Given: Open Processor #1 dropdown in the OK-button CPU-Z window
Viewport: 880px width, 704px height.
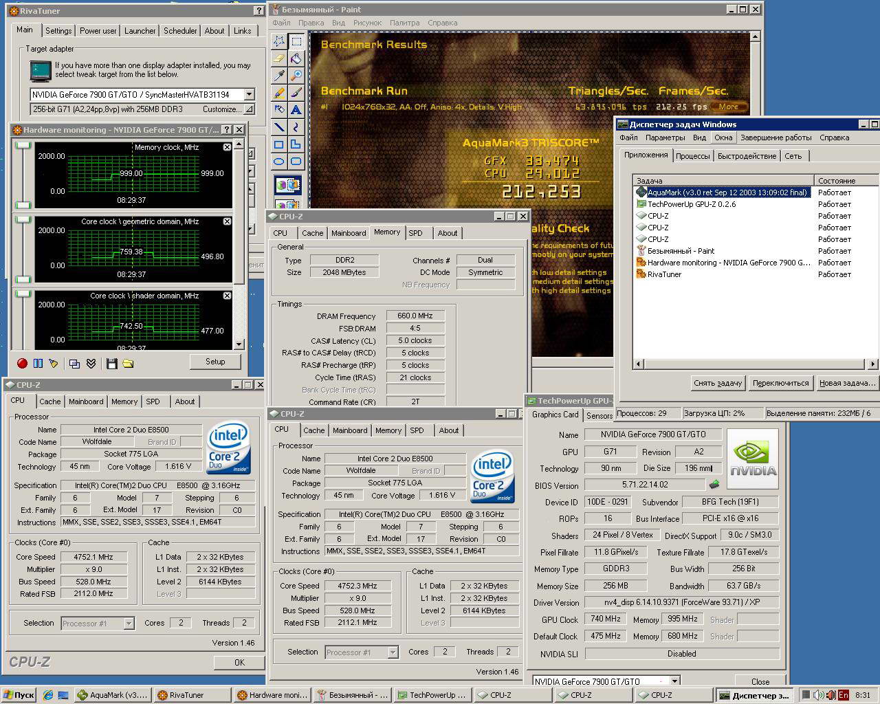Looking at the screenshot, I should click(x=129, y=624).
